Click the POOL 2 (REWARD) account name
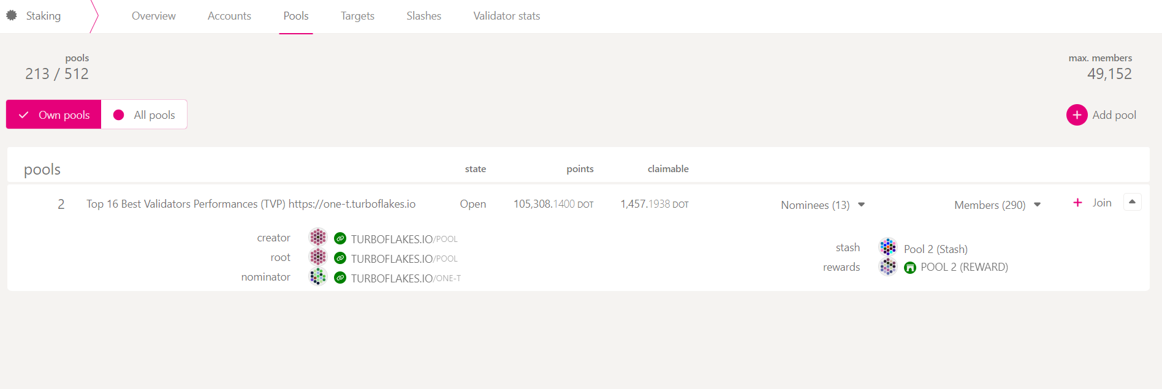 pos(964,267)
